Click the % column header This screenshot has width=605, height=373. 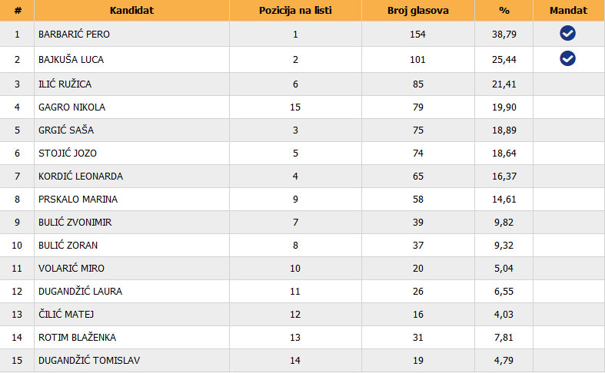tap(504, 11)
